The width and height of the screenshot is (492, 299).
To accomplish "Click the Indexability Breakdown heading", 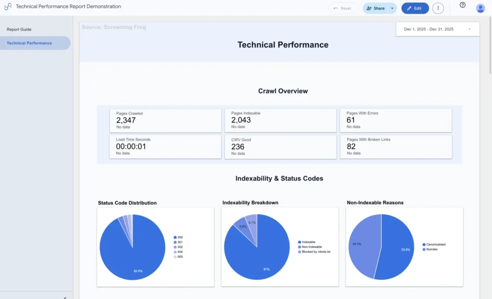I will pos(250,203).
